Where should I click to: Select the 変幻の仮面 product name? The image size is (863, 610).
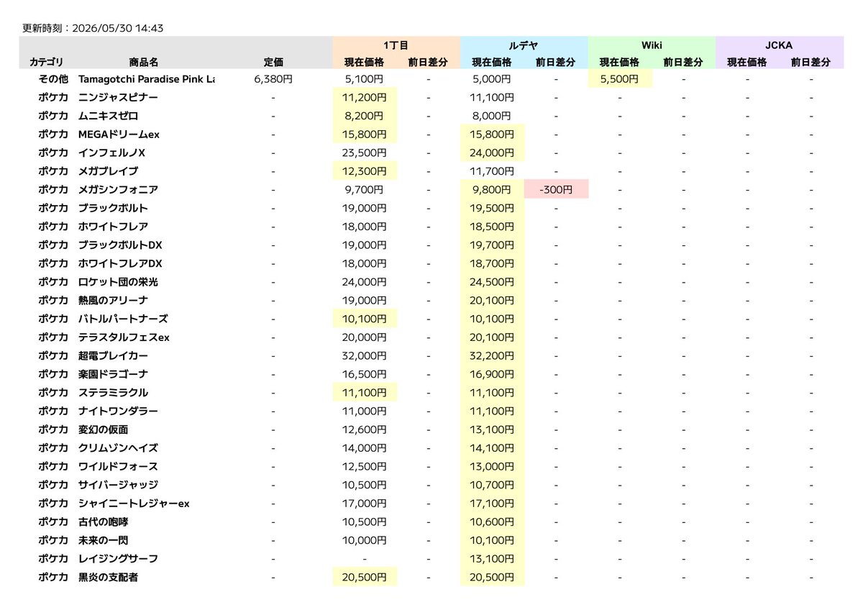(104, 429)
